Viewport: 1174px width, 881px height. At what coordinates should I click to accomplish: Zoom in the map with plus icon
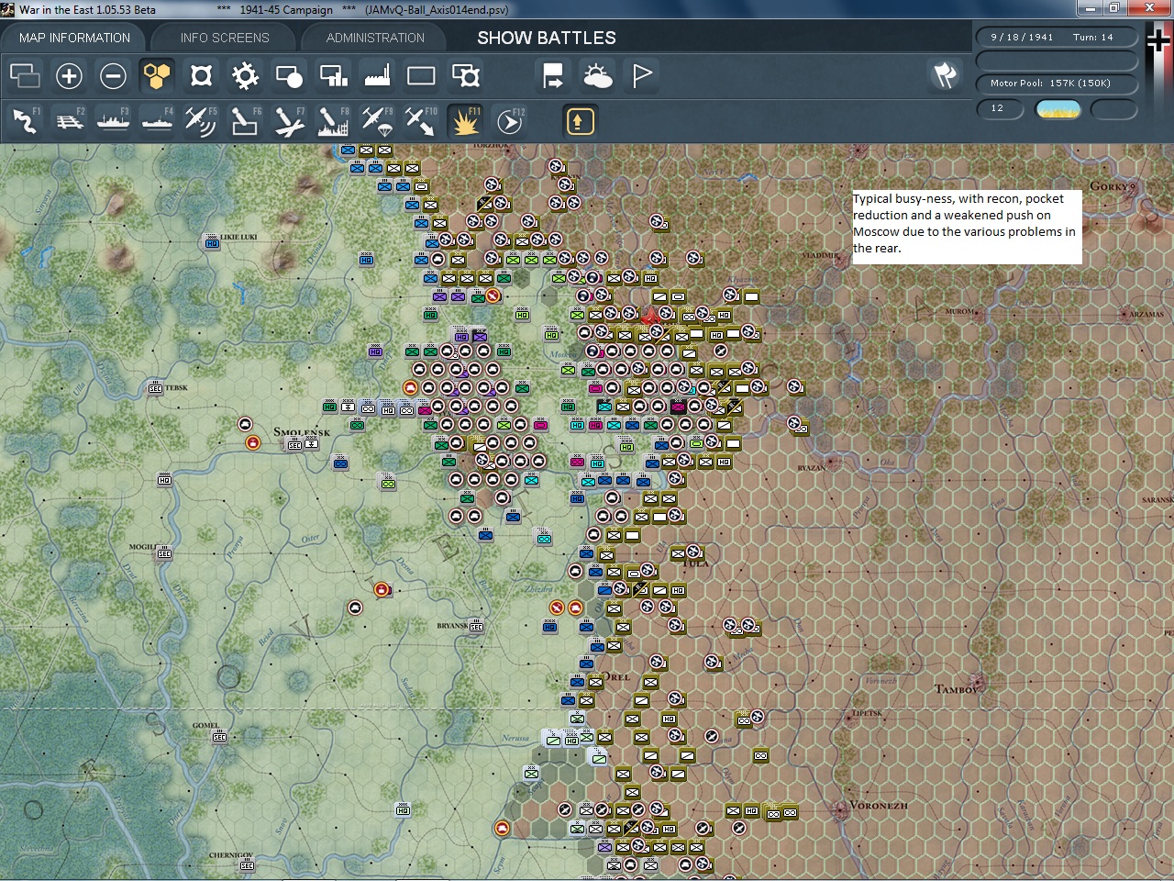tap(69, 75)
